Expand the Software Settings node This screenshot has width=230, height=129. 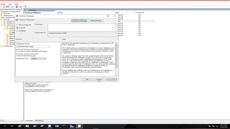(1, 21)
